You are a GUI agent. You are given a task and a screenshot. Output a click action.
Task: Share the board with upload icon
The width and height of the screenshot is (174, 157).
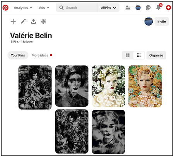pyautogui.click(x=34, y=21)
